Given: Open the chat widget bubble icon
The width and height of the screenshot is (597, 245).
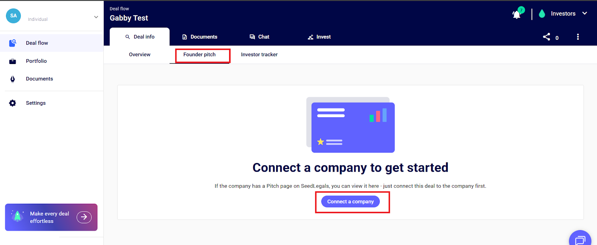Looking at the screenshot, I should [x=580, y=239].
